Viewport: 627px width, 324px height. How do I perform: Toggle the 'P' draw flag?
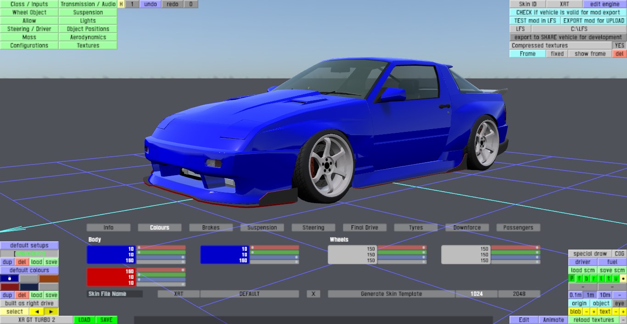pyautogui.click(x=572, y=279)
